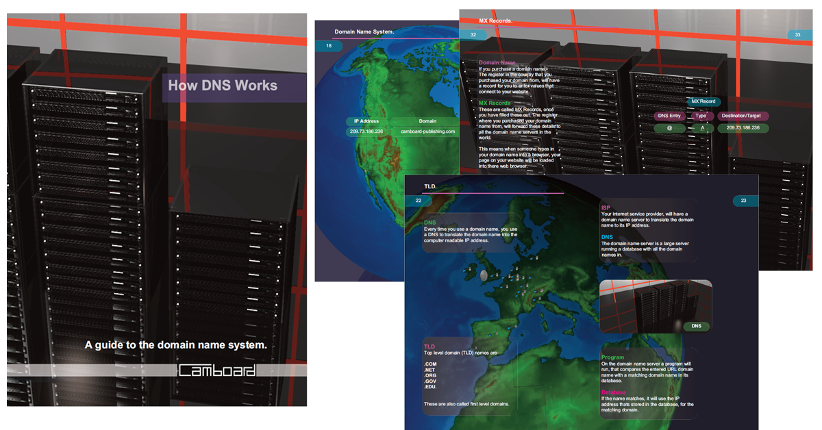Click the "Domain Name System." page heading
This screenshot has height=430, width=822.
tap(364, 31)
